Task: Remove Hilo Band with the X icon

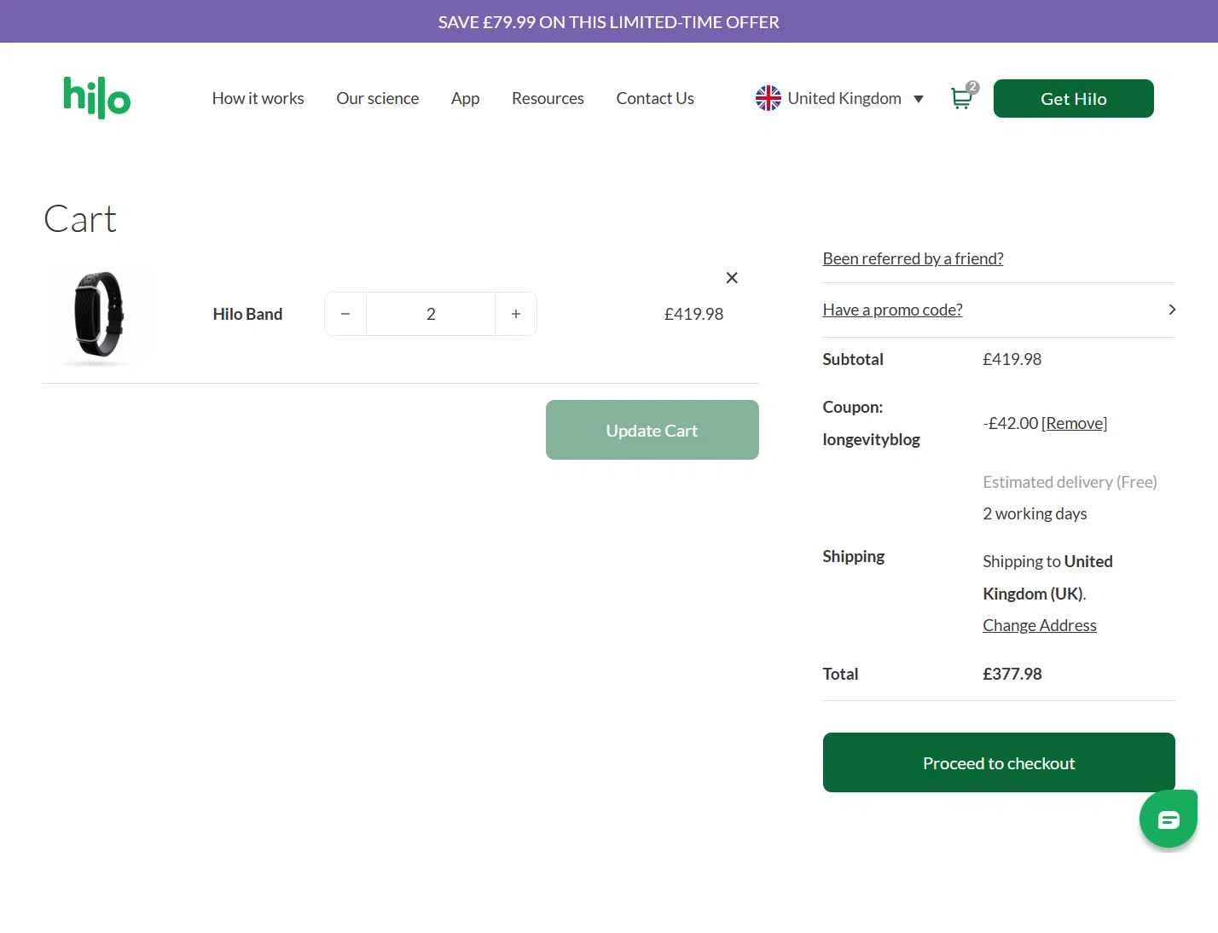Action: pos(732,278)
